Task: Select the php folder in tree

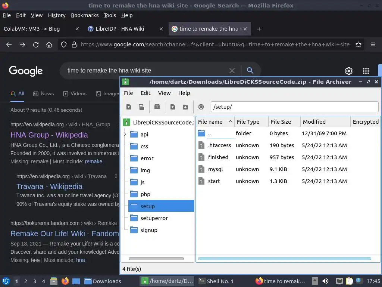Action: coord(145,194)
